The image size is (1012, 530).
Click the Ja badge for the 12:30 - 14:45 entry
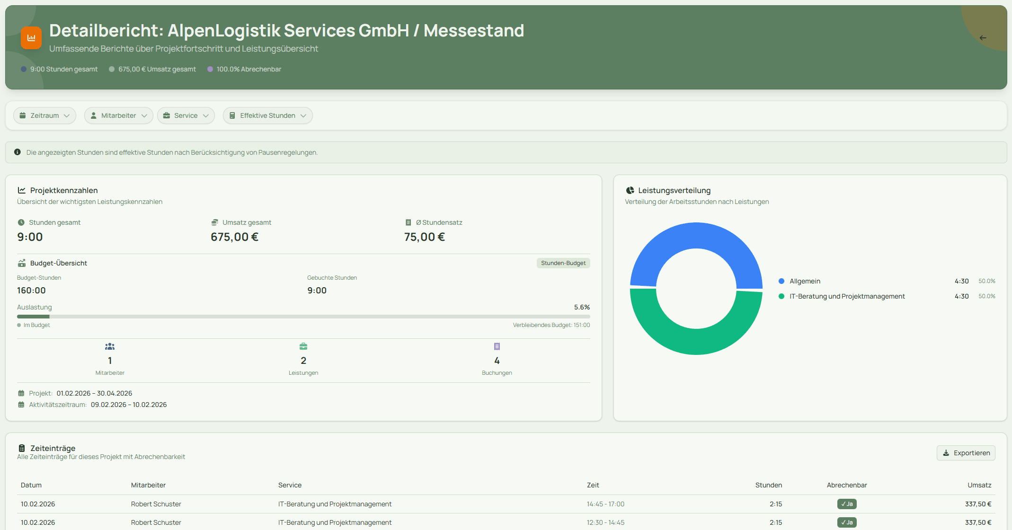click(x=847, y=522)
